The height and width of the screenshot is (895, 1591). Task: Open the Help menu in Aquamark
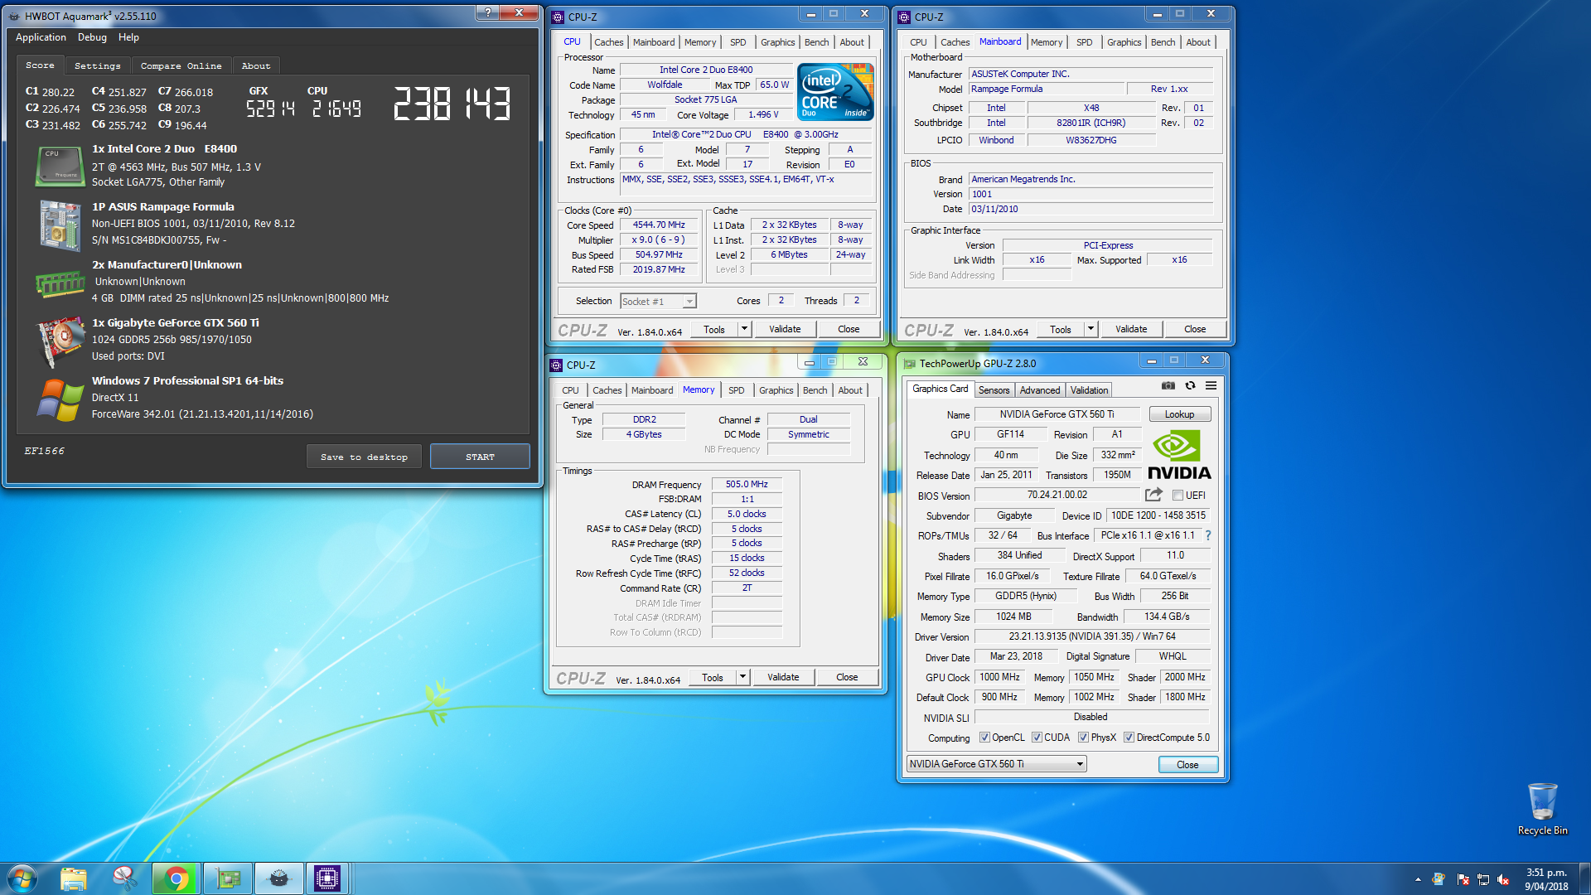[128, 37]
